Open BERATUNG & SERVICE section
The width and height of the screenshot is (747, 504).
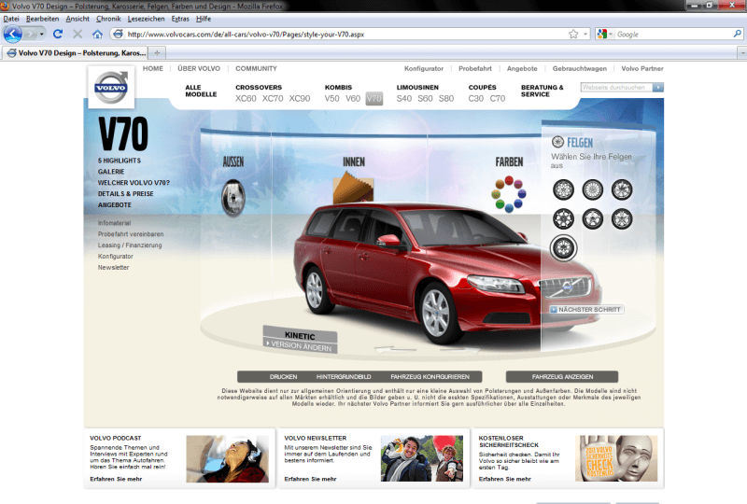(543, 91)
